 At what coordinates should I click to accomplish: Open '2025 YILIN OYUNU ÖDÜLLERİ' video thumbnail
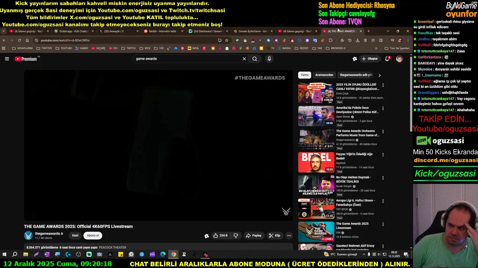point(316,93)
